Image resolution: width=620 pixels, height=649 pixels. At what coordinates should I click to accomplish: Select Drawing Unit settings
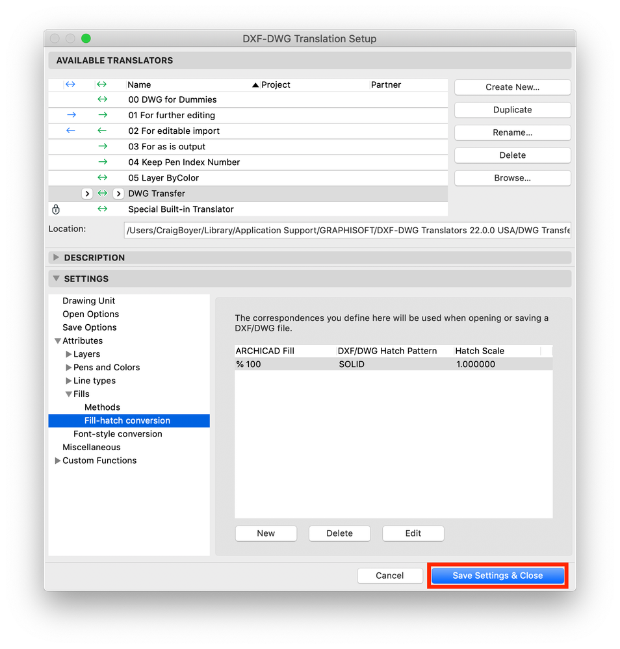88,301
